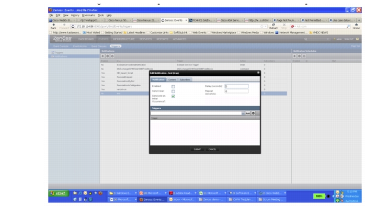Open the Firefox Bookmarks menu
365x206 pixels.
pyautogui.click(x=88, y=15)
